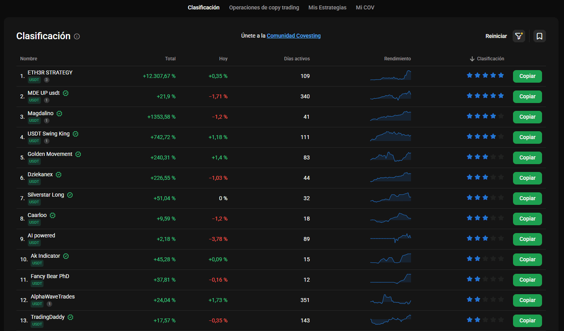Click the star rating of Magdalino

pos(485,116)
